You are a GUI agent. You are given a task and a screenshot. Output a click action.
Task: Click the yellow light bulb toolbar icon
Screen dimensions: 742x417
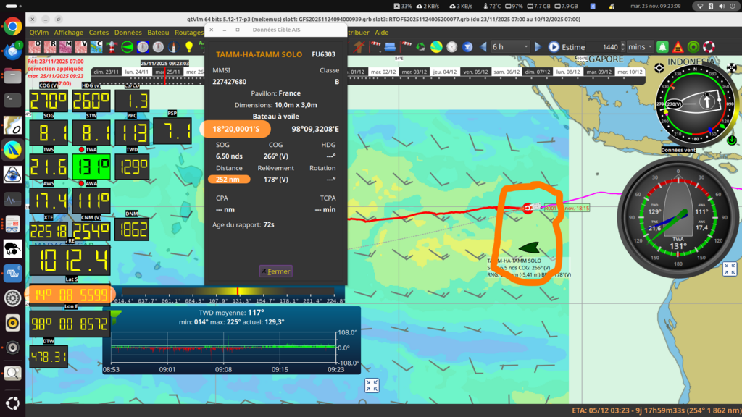(189, 46)
